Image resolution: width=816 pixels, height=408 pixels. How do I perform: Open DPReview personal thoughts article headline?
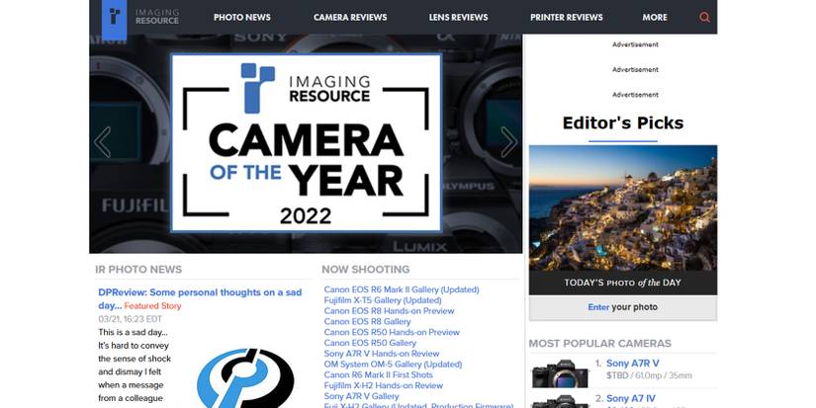click(200, 298)
